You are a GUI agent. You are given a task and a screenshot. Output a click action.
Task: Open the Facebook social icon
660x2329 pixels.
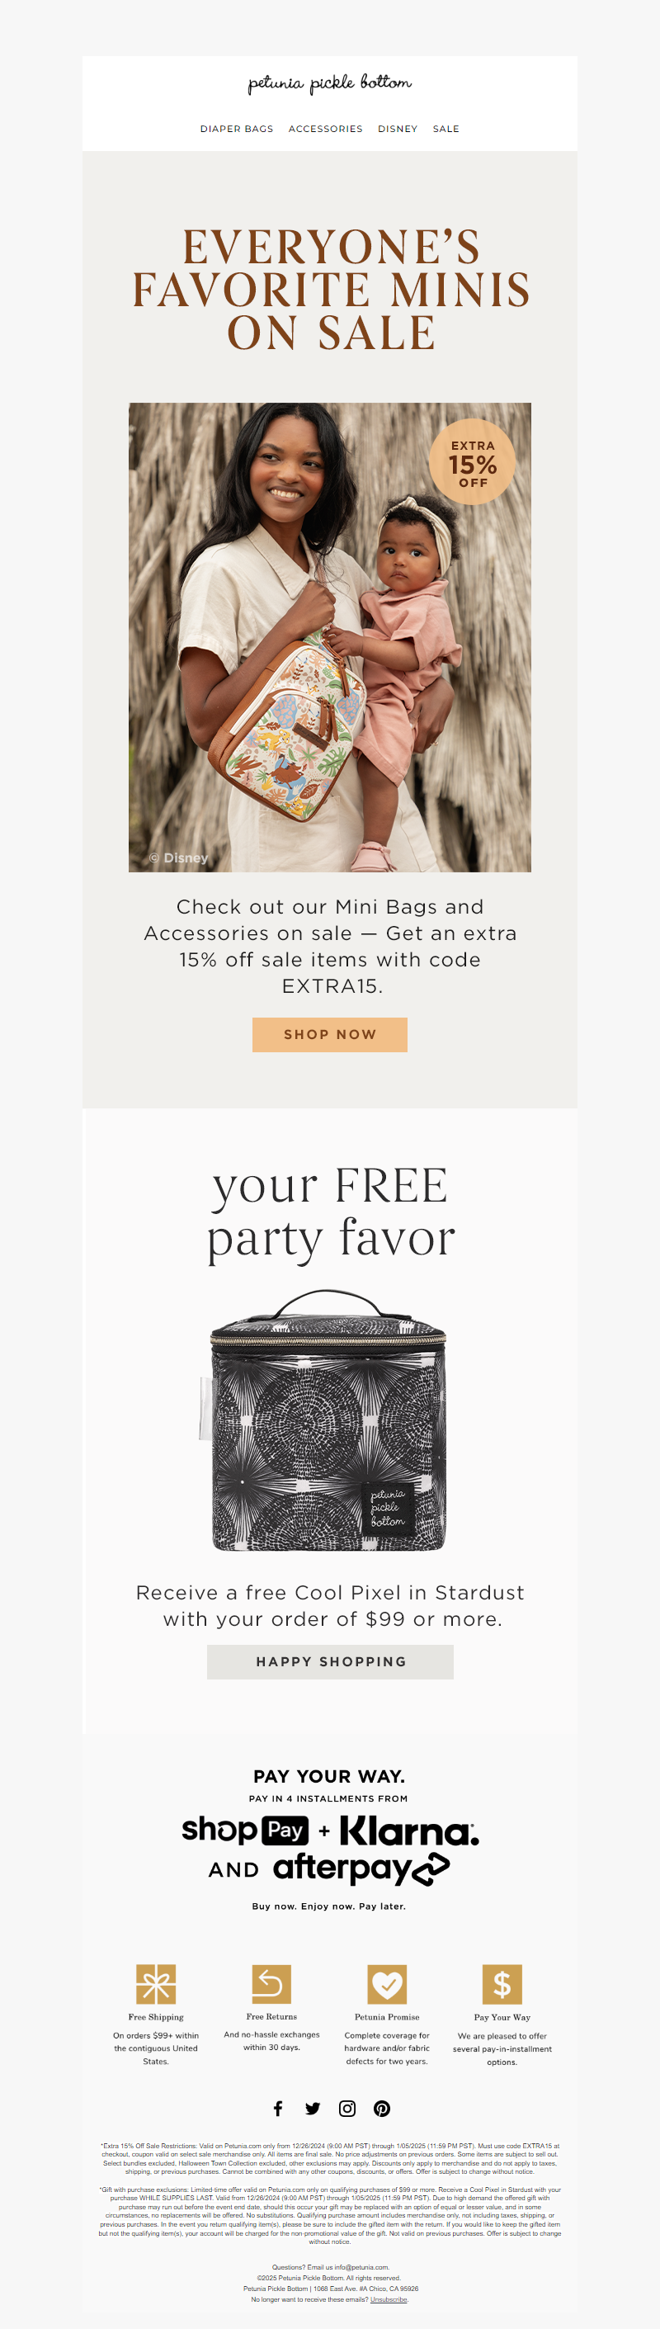[279, 2109]
